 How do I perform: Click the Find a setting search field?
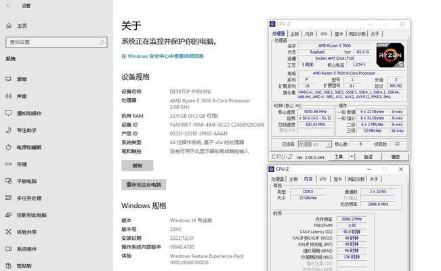(56, 42)
